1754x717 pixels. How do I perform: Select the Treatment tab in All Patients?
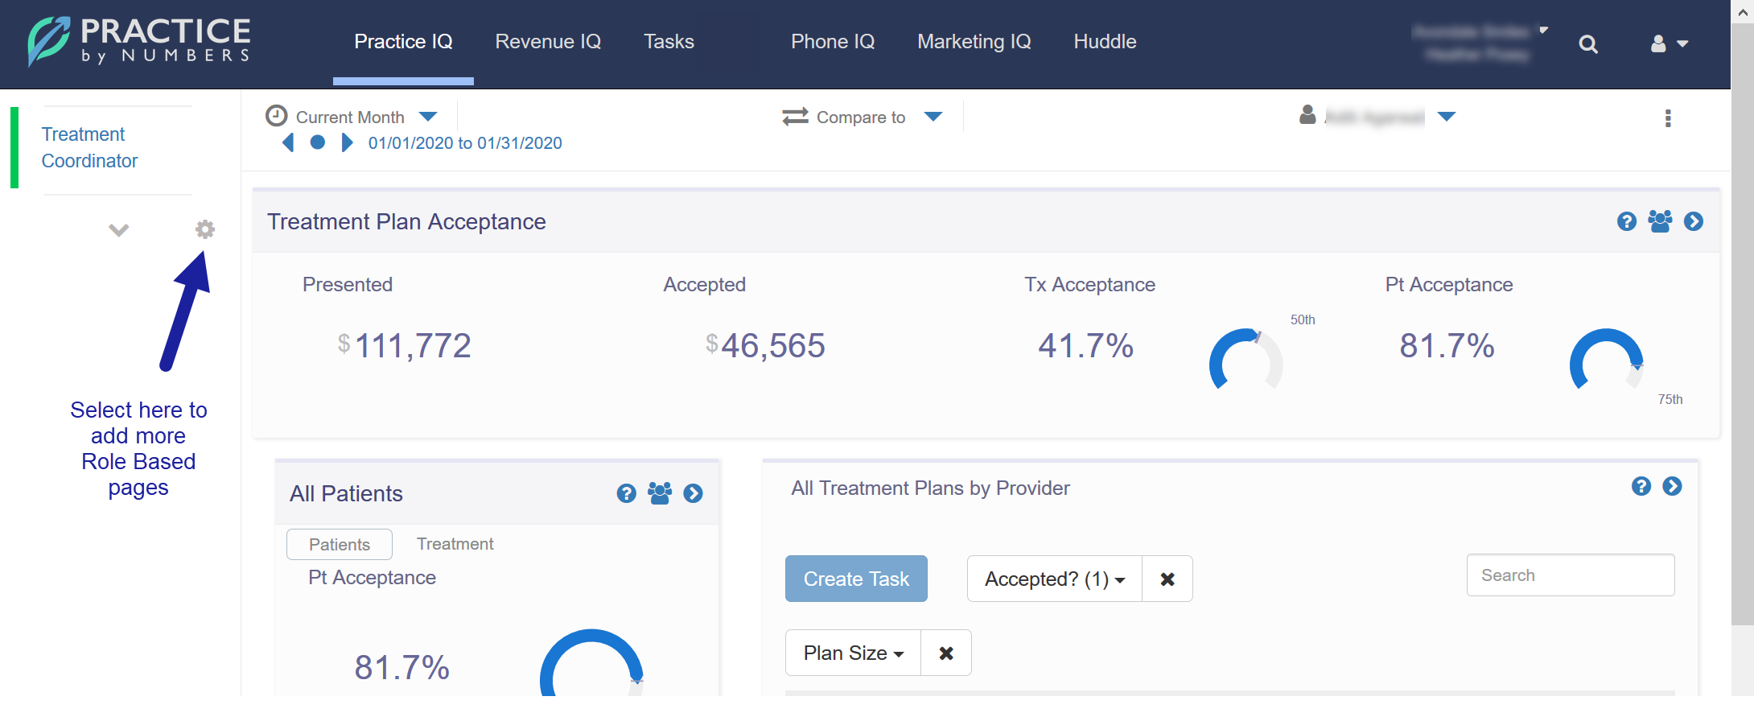[x=455, y=544]
